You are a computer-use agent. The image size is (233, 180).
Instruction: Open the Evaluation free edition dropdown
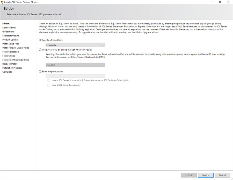click(x=75, y=45)
